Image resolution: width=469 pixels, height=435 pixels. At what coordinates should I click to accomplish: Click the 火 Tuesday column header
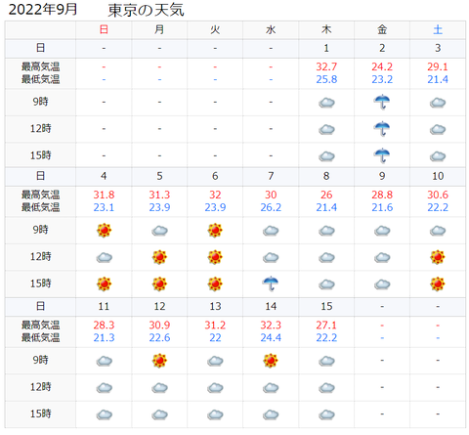215,29
